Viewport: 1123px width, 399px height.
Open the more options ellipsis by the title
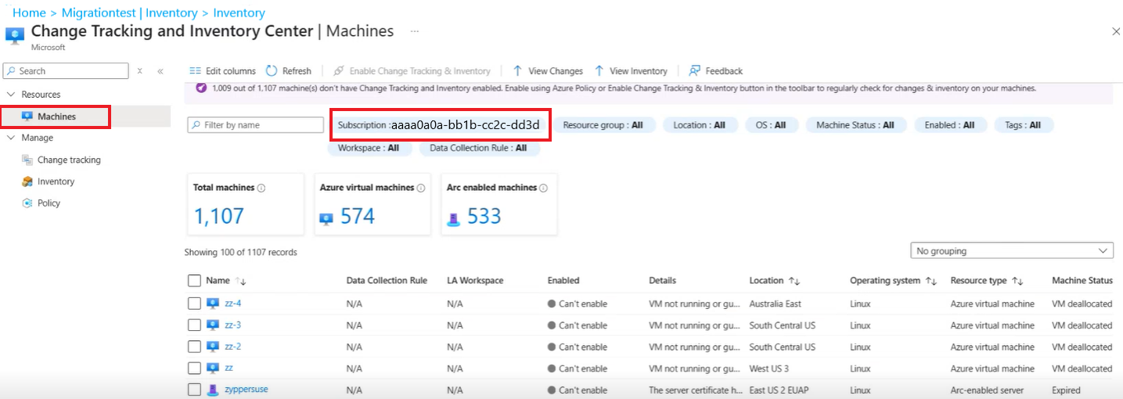point(415,31)
